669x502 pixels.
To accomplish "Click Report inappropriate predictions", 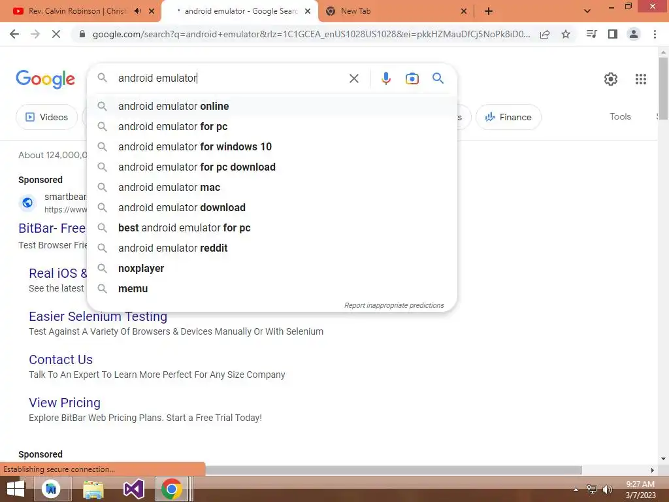I will coord(394,305).
